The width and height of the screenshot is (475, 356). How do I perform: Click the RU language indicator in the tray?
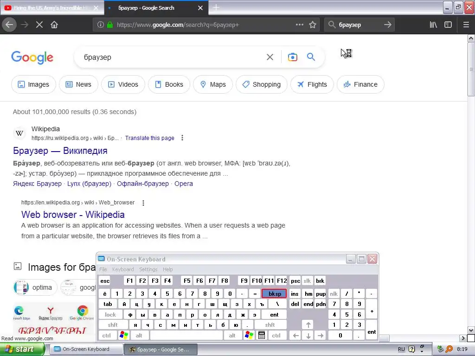click(401, 350)
